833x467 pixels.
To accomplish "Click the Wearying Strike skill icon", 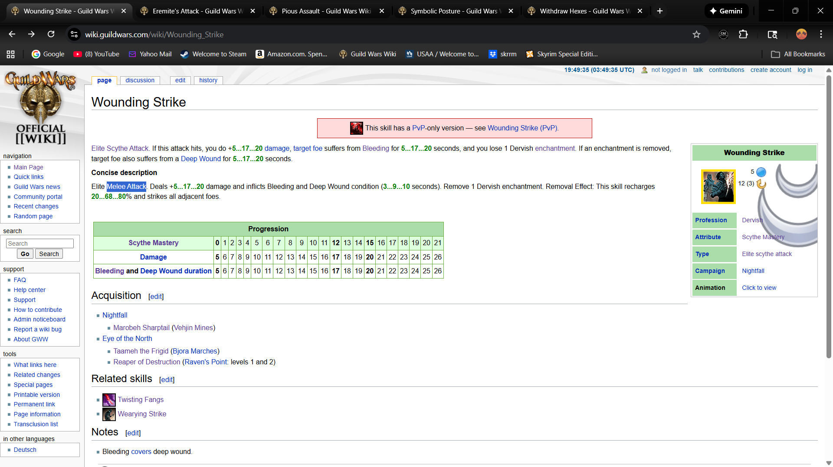I will coord(109,414).
